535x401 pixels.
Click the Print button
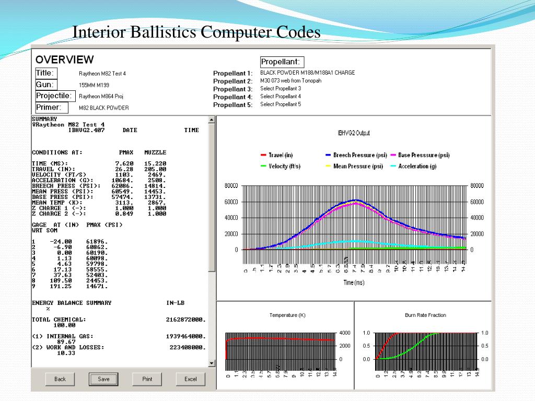147,379
